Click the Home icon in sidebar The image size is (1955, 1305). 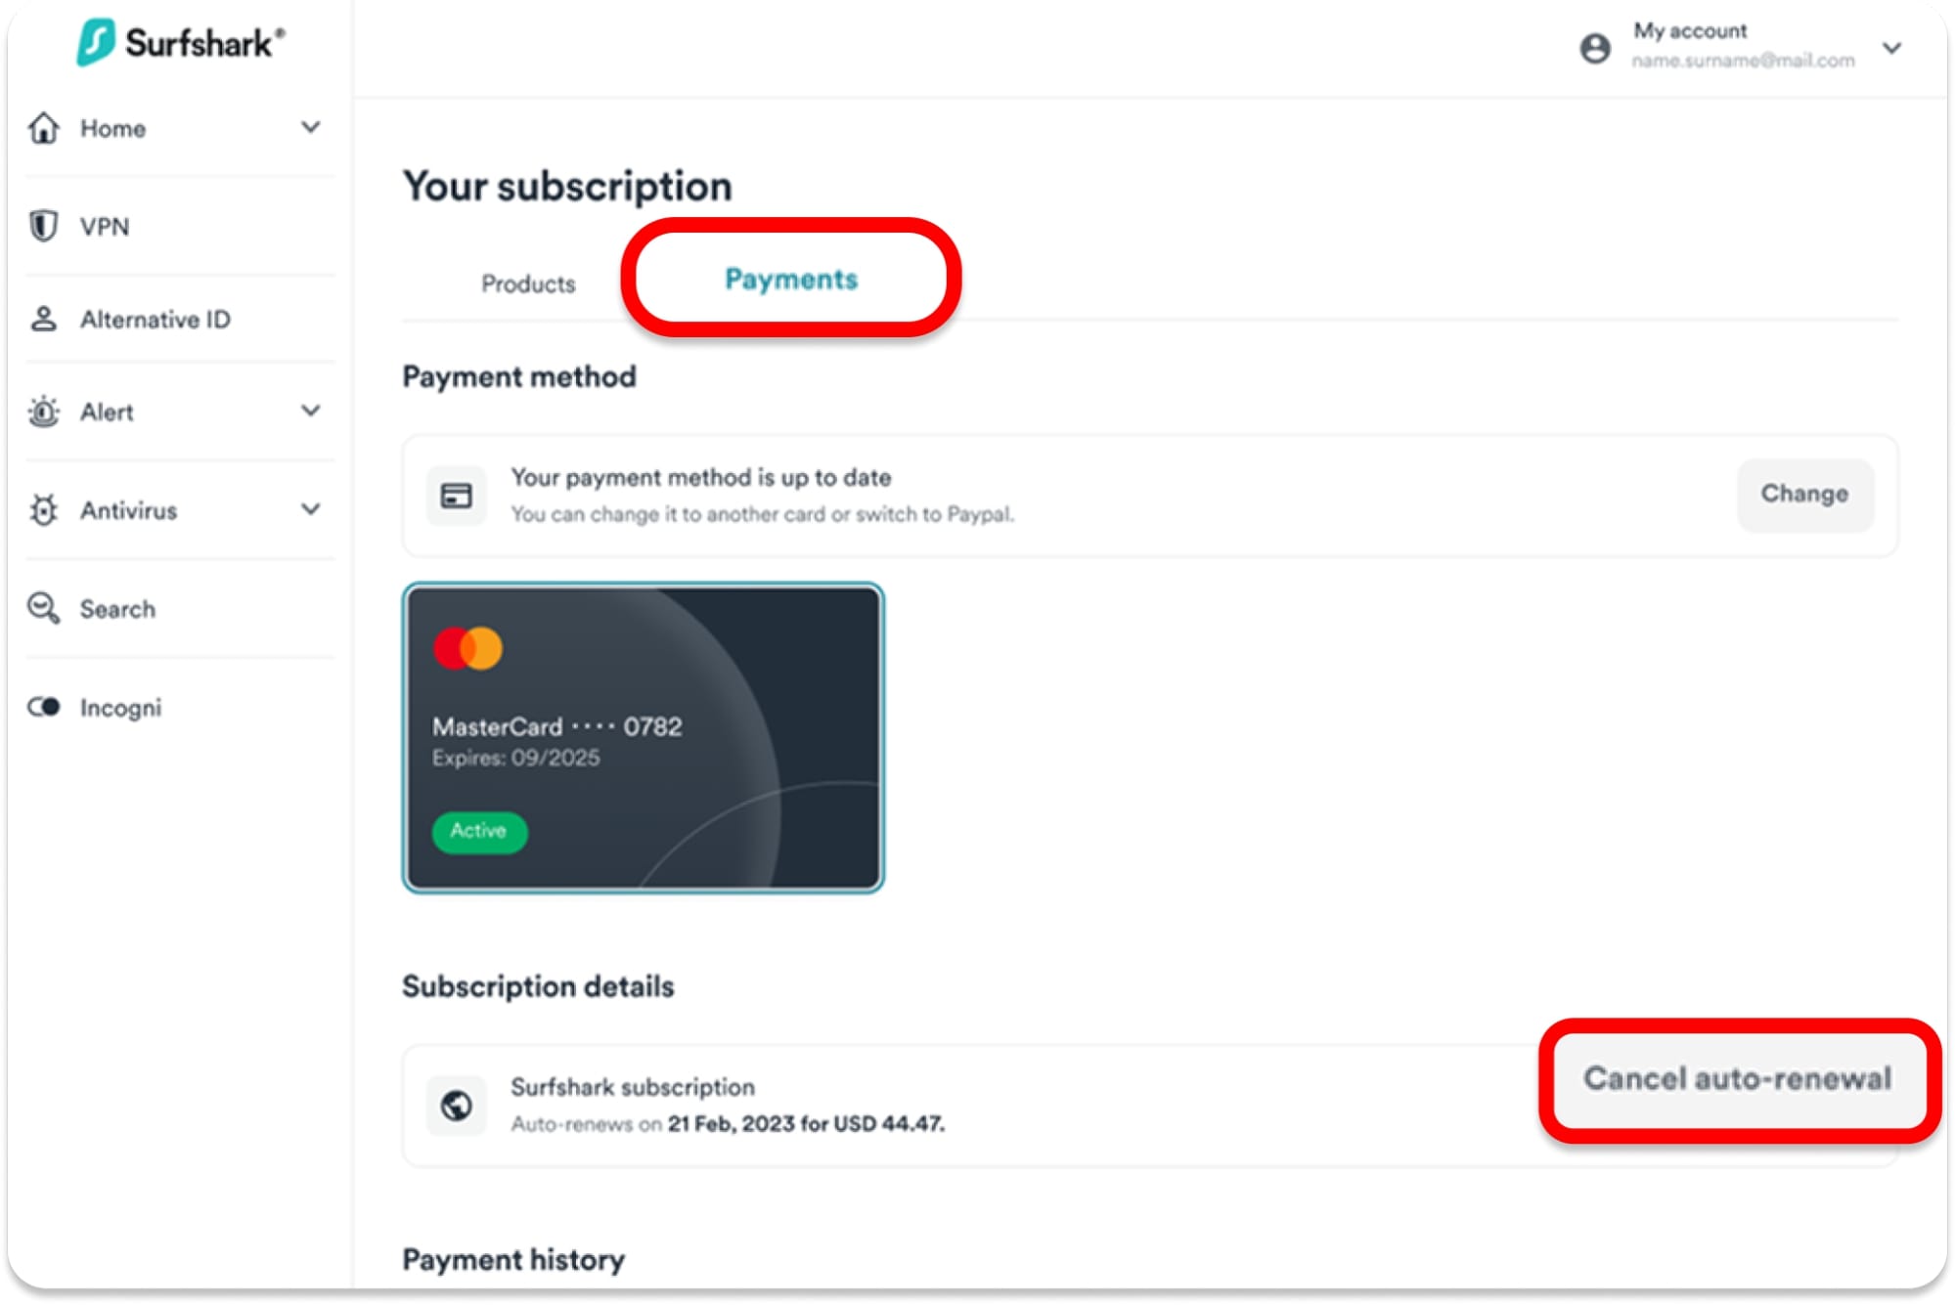(x=43, y=128)
